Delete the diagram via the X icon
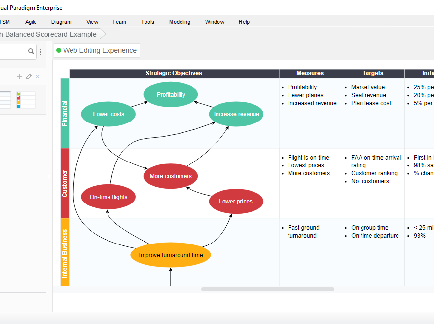This screenshot has width=434, height=325. [37, 76]
